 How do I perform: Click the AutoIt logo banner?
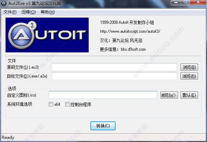tap(47, 35)
